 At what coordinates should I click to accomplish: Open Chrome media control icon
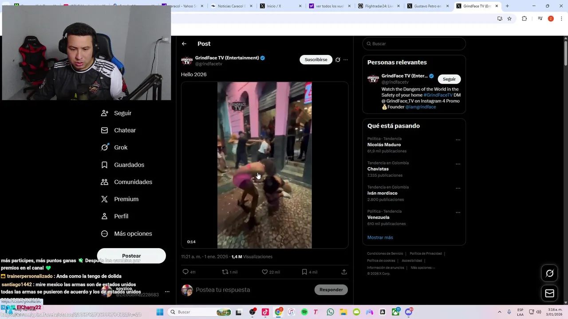[x=540, y=19]
